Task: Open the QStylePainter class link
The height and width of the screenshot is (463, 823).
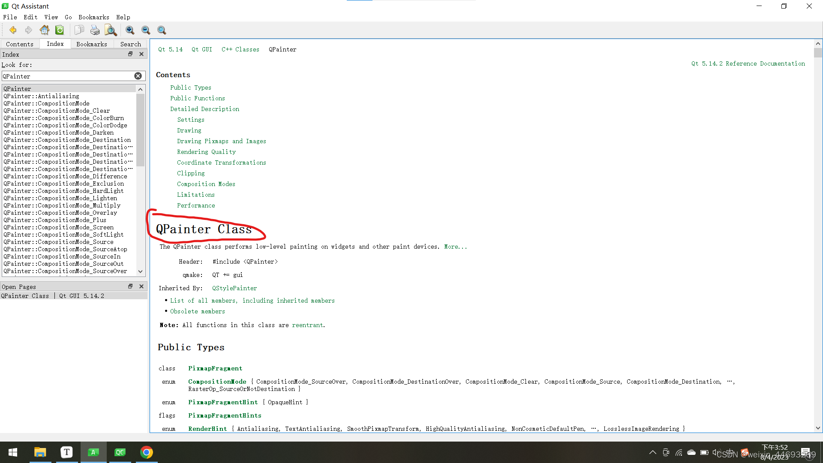Action: (x=234, y=288)
